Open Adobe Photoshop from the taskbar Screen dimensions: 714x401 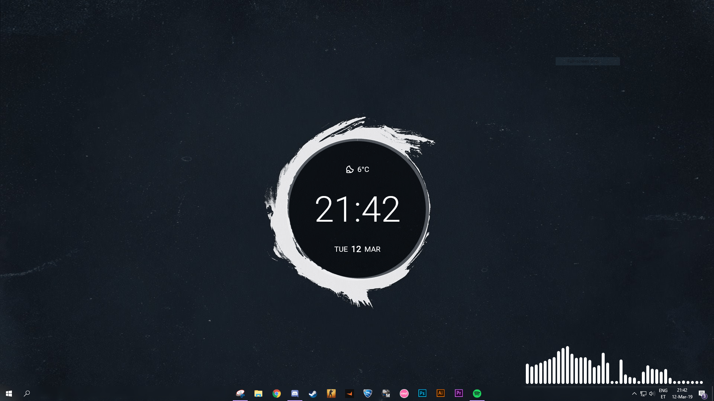[422, 393]
